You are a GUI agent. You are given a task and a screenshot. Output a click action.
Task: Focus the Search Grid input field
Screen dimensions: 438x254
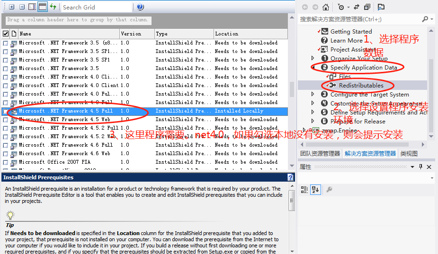click(x=97, y=7)
